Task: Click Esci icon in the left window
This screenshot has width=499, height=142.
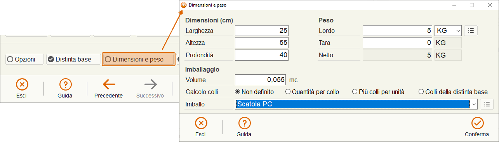Action: click(x=22, y=84)
